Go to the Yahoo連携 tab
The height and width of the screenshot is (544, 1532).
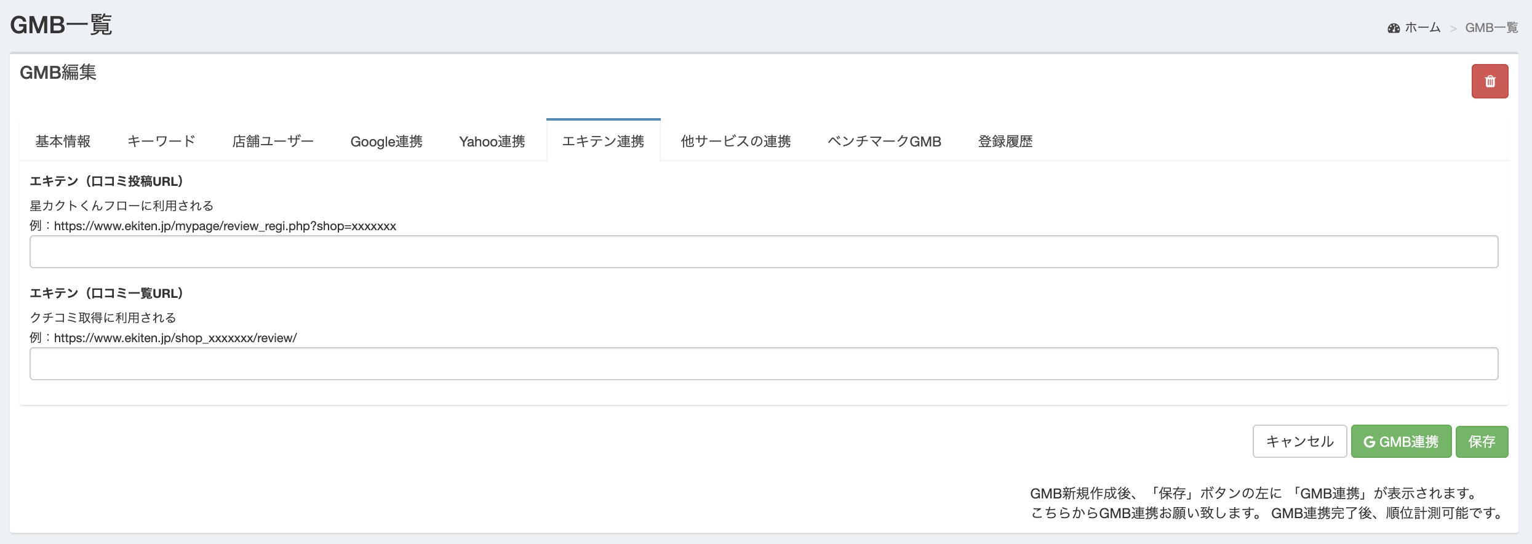tap(492, 142)
